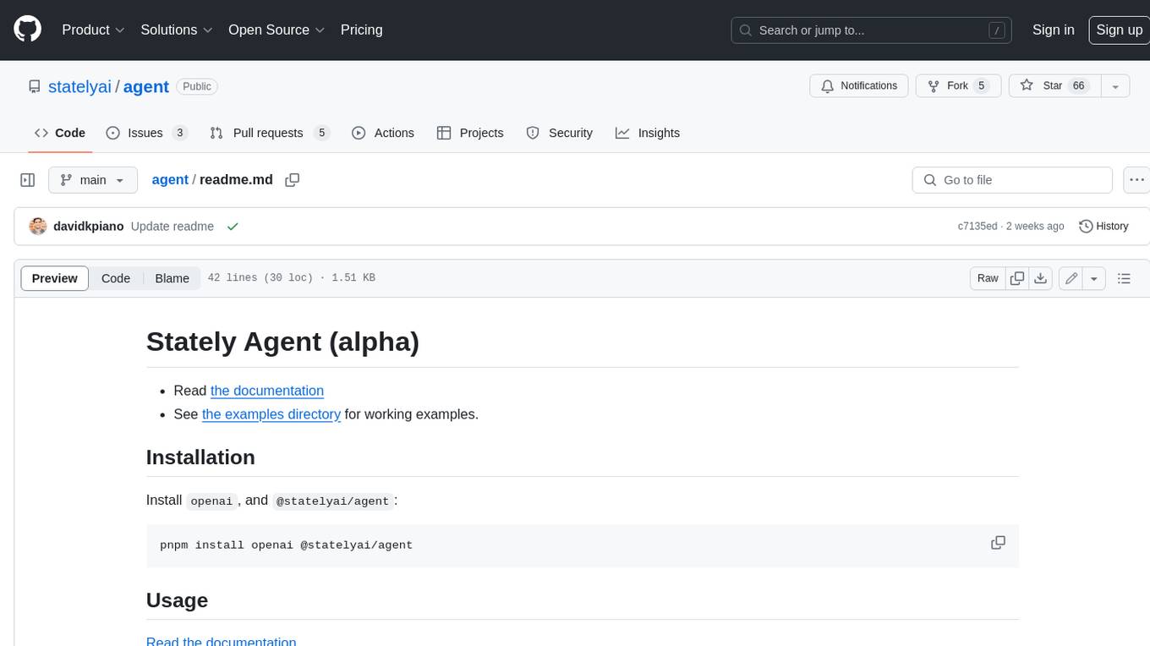The height and width of the screenshot is (646, 1150).
Task: Click the Go to file search box
Action: pyautogui.click(x=1012, y=180)
